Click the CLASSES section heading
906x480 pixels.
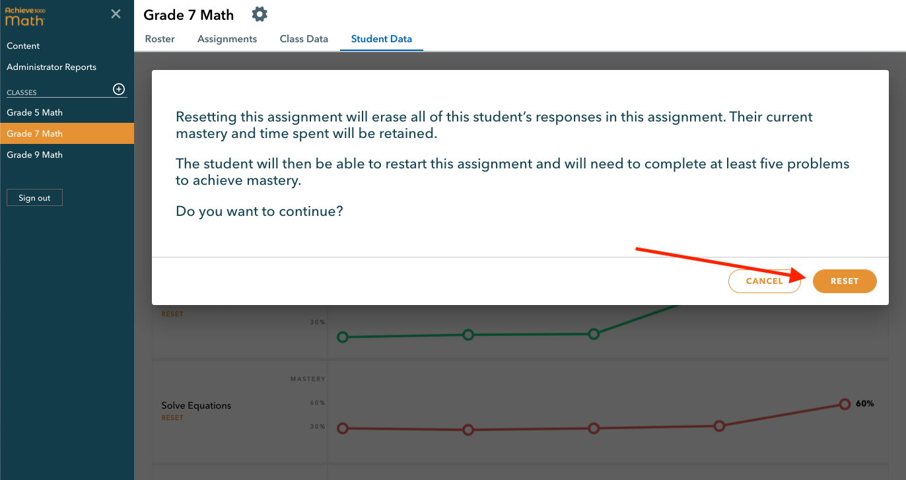[22, 92]
